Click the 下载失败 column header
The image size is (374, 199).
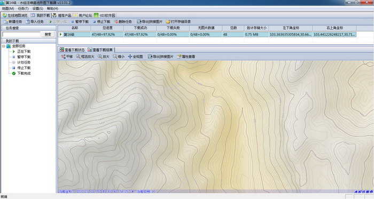173,28
